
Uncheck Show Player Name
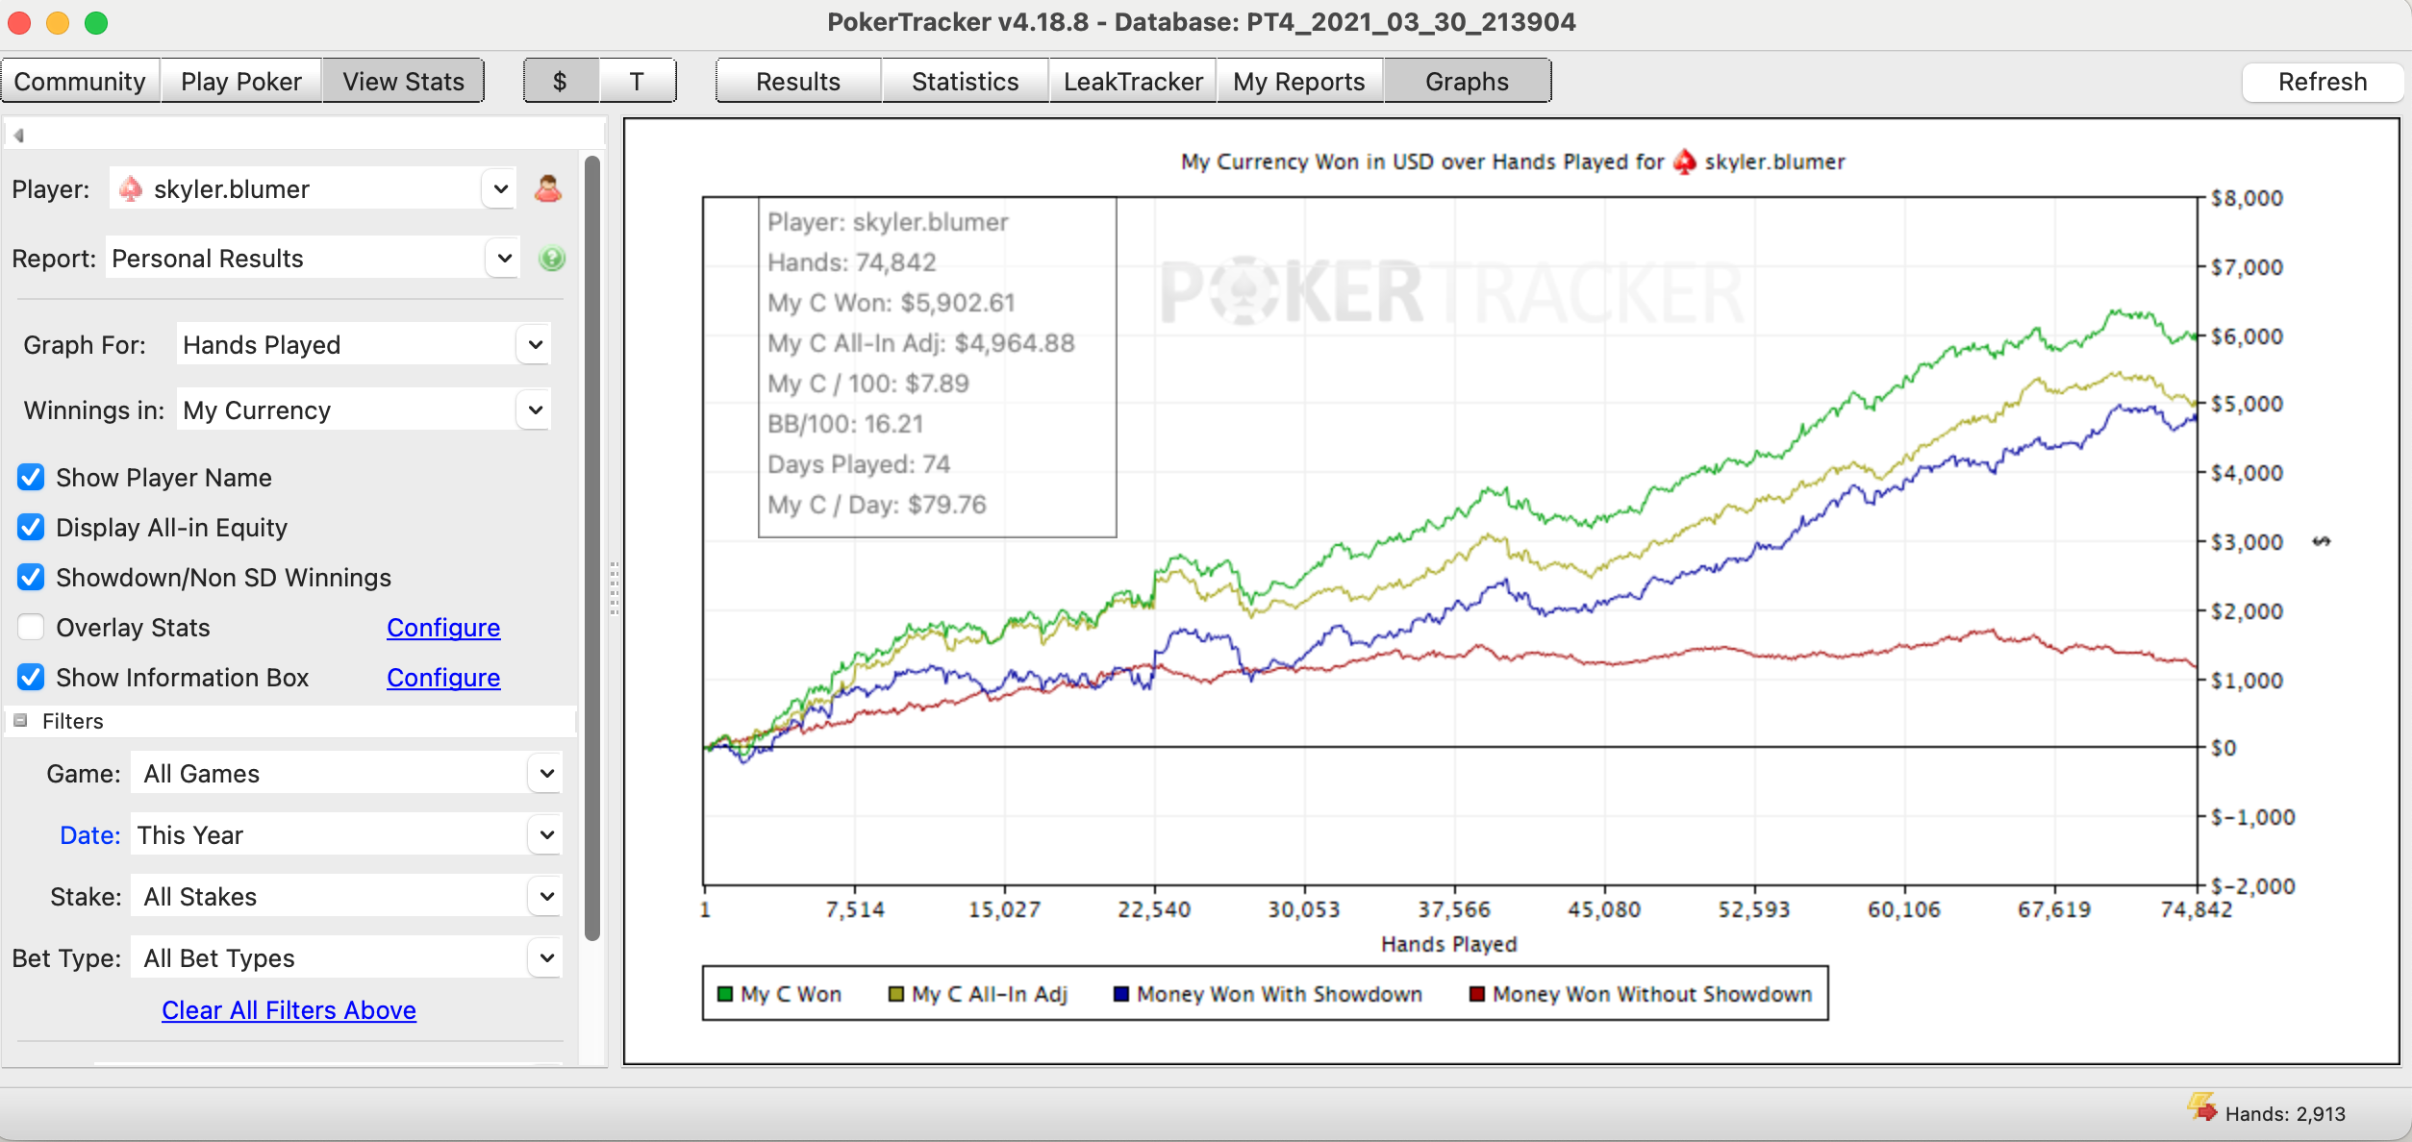[x=31, y=478]
